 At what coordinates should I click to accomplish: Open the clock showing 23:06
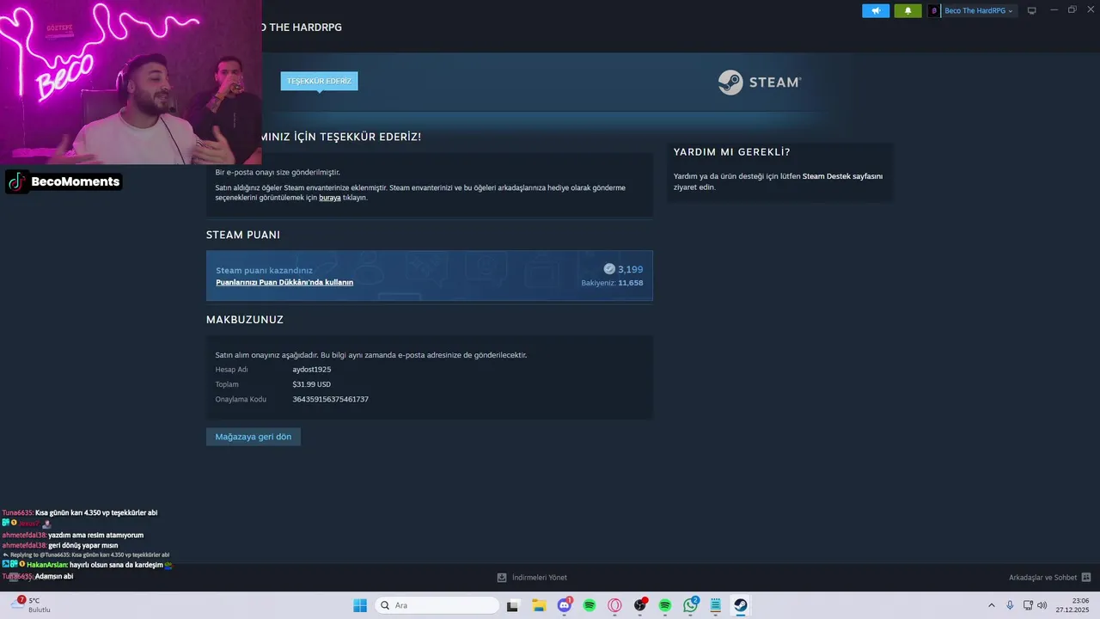click(x=1073, y=605)
